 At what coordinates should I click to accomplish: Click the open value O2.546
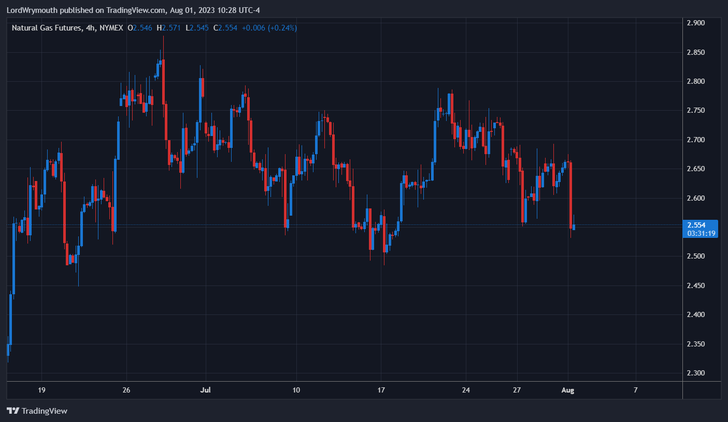tap(140, 28)
